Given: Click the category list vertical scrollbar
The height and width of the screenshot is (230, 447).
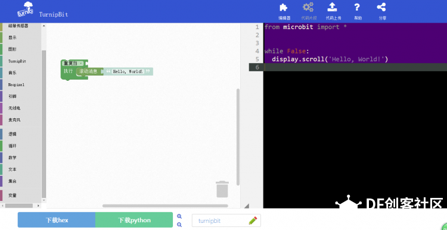Looking at the screenshot, I should click(44, 124).
